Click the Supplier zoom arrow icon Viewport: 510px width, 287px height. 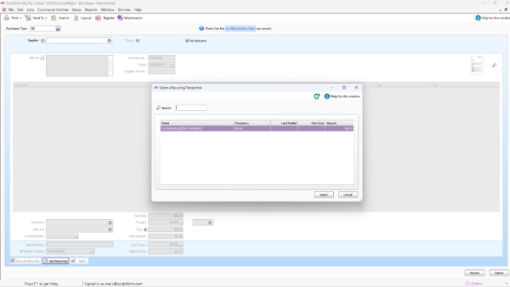pos(42,41)
